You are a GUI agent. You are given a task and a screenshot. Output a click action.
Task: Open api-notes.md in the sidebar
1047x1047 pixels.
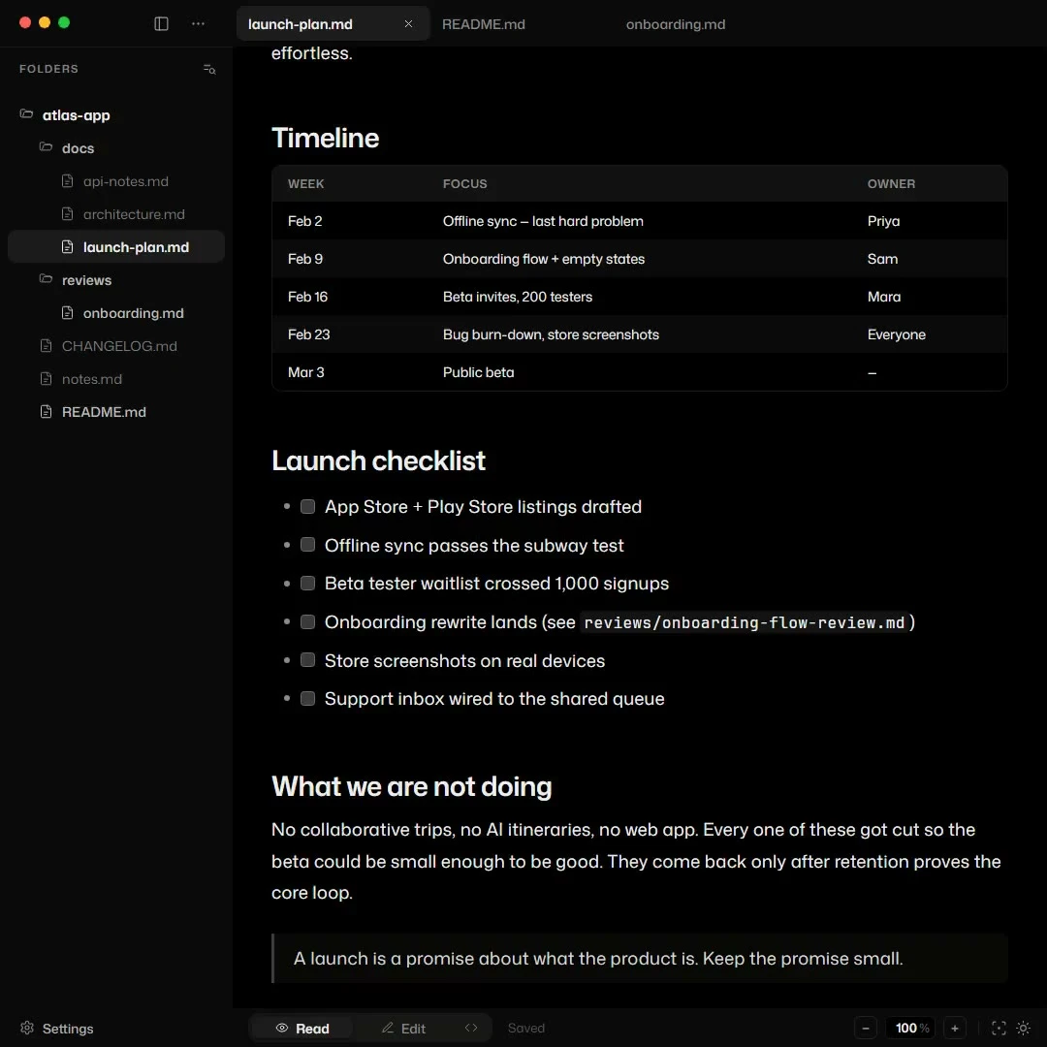tap(125, 181)
